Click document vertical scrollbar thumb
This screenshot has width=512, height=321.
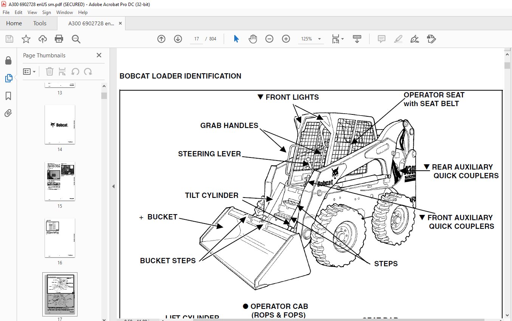507,65
